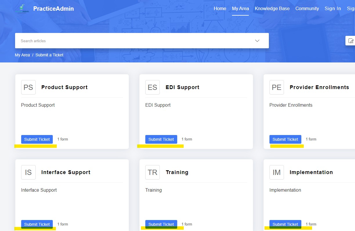355x231 pixels.
Task: Submit Ticket for Provider Enrollments
Action: (x=285, y=139)
